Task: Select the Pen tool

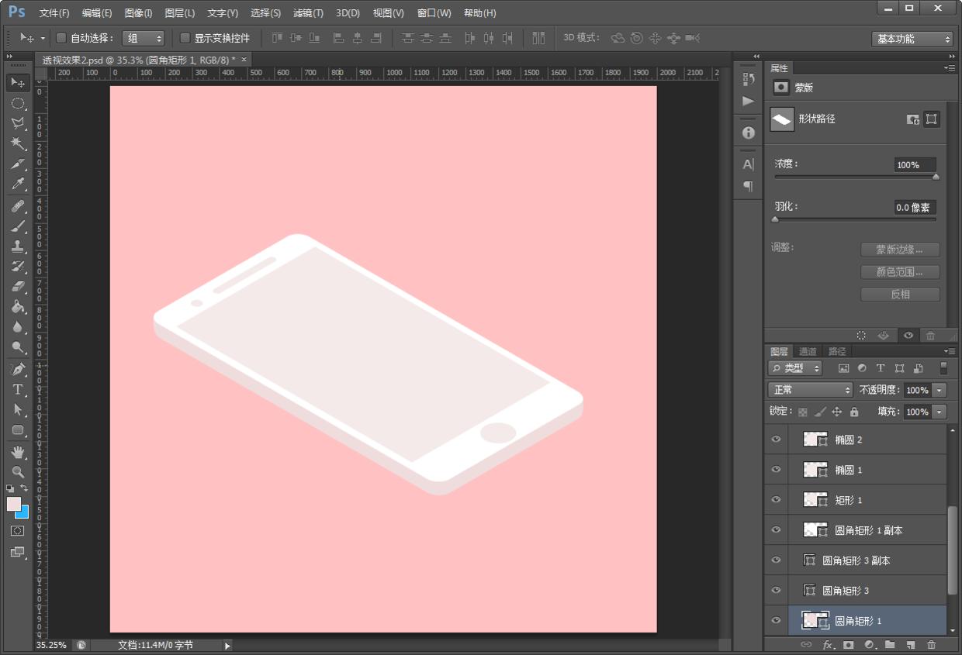Action: [18, 369]
